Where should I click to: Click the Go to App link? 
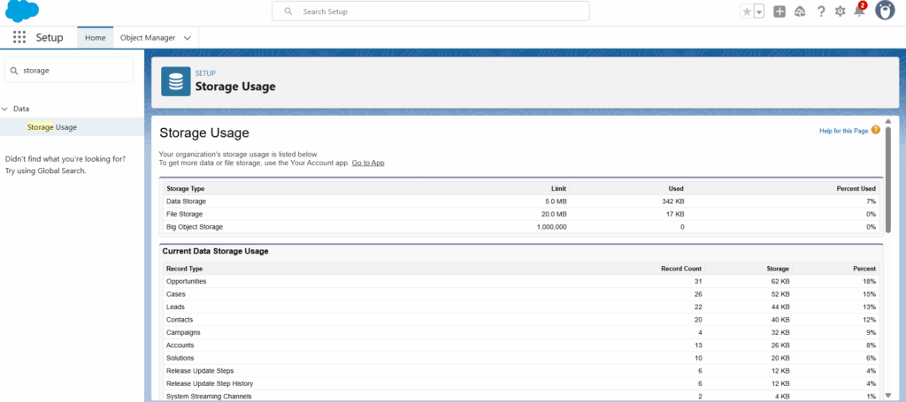pos(368,163)
